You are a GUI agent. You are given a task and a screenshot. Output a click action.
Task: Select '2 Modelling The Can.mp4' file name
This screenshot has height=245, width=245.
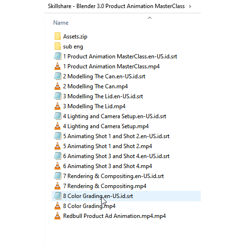(95, 86)
